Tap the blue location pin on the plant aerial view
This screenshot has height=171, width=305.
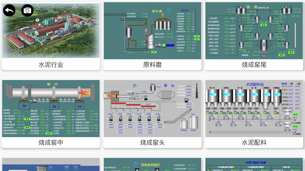pyautogui.click(x=37, y=20)
